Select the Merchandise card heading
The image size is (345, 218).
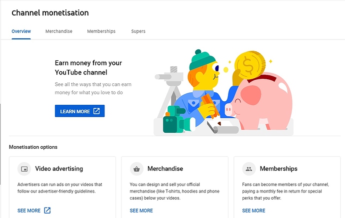tap(165, 169)
